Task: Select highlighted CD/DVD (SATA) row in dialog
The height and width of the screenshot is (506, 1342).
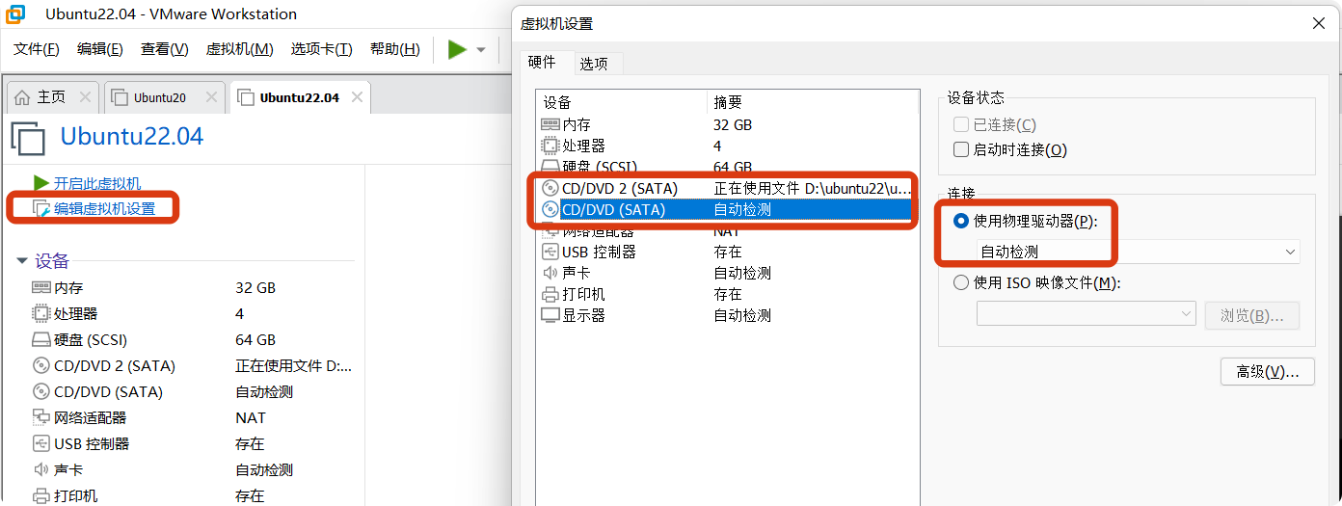Action: click(728, 209)
